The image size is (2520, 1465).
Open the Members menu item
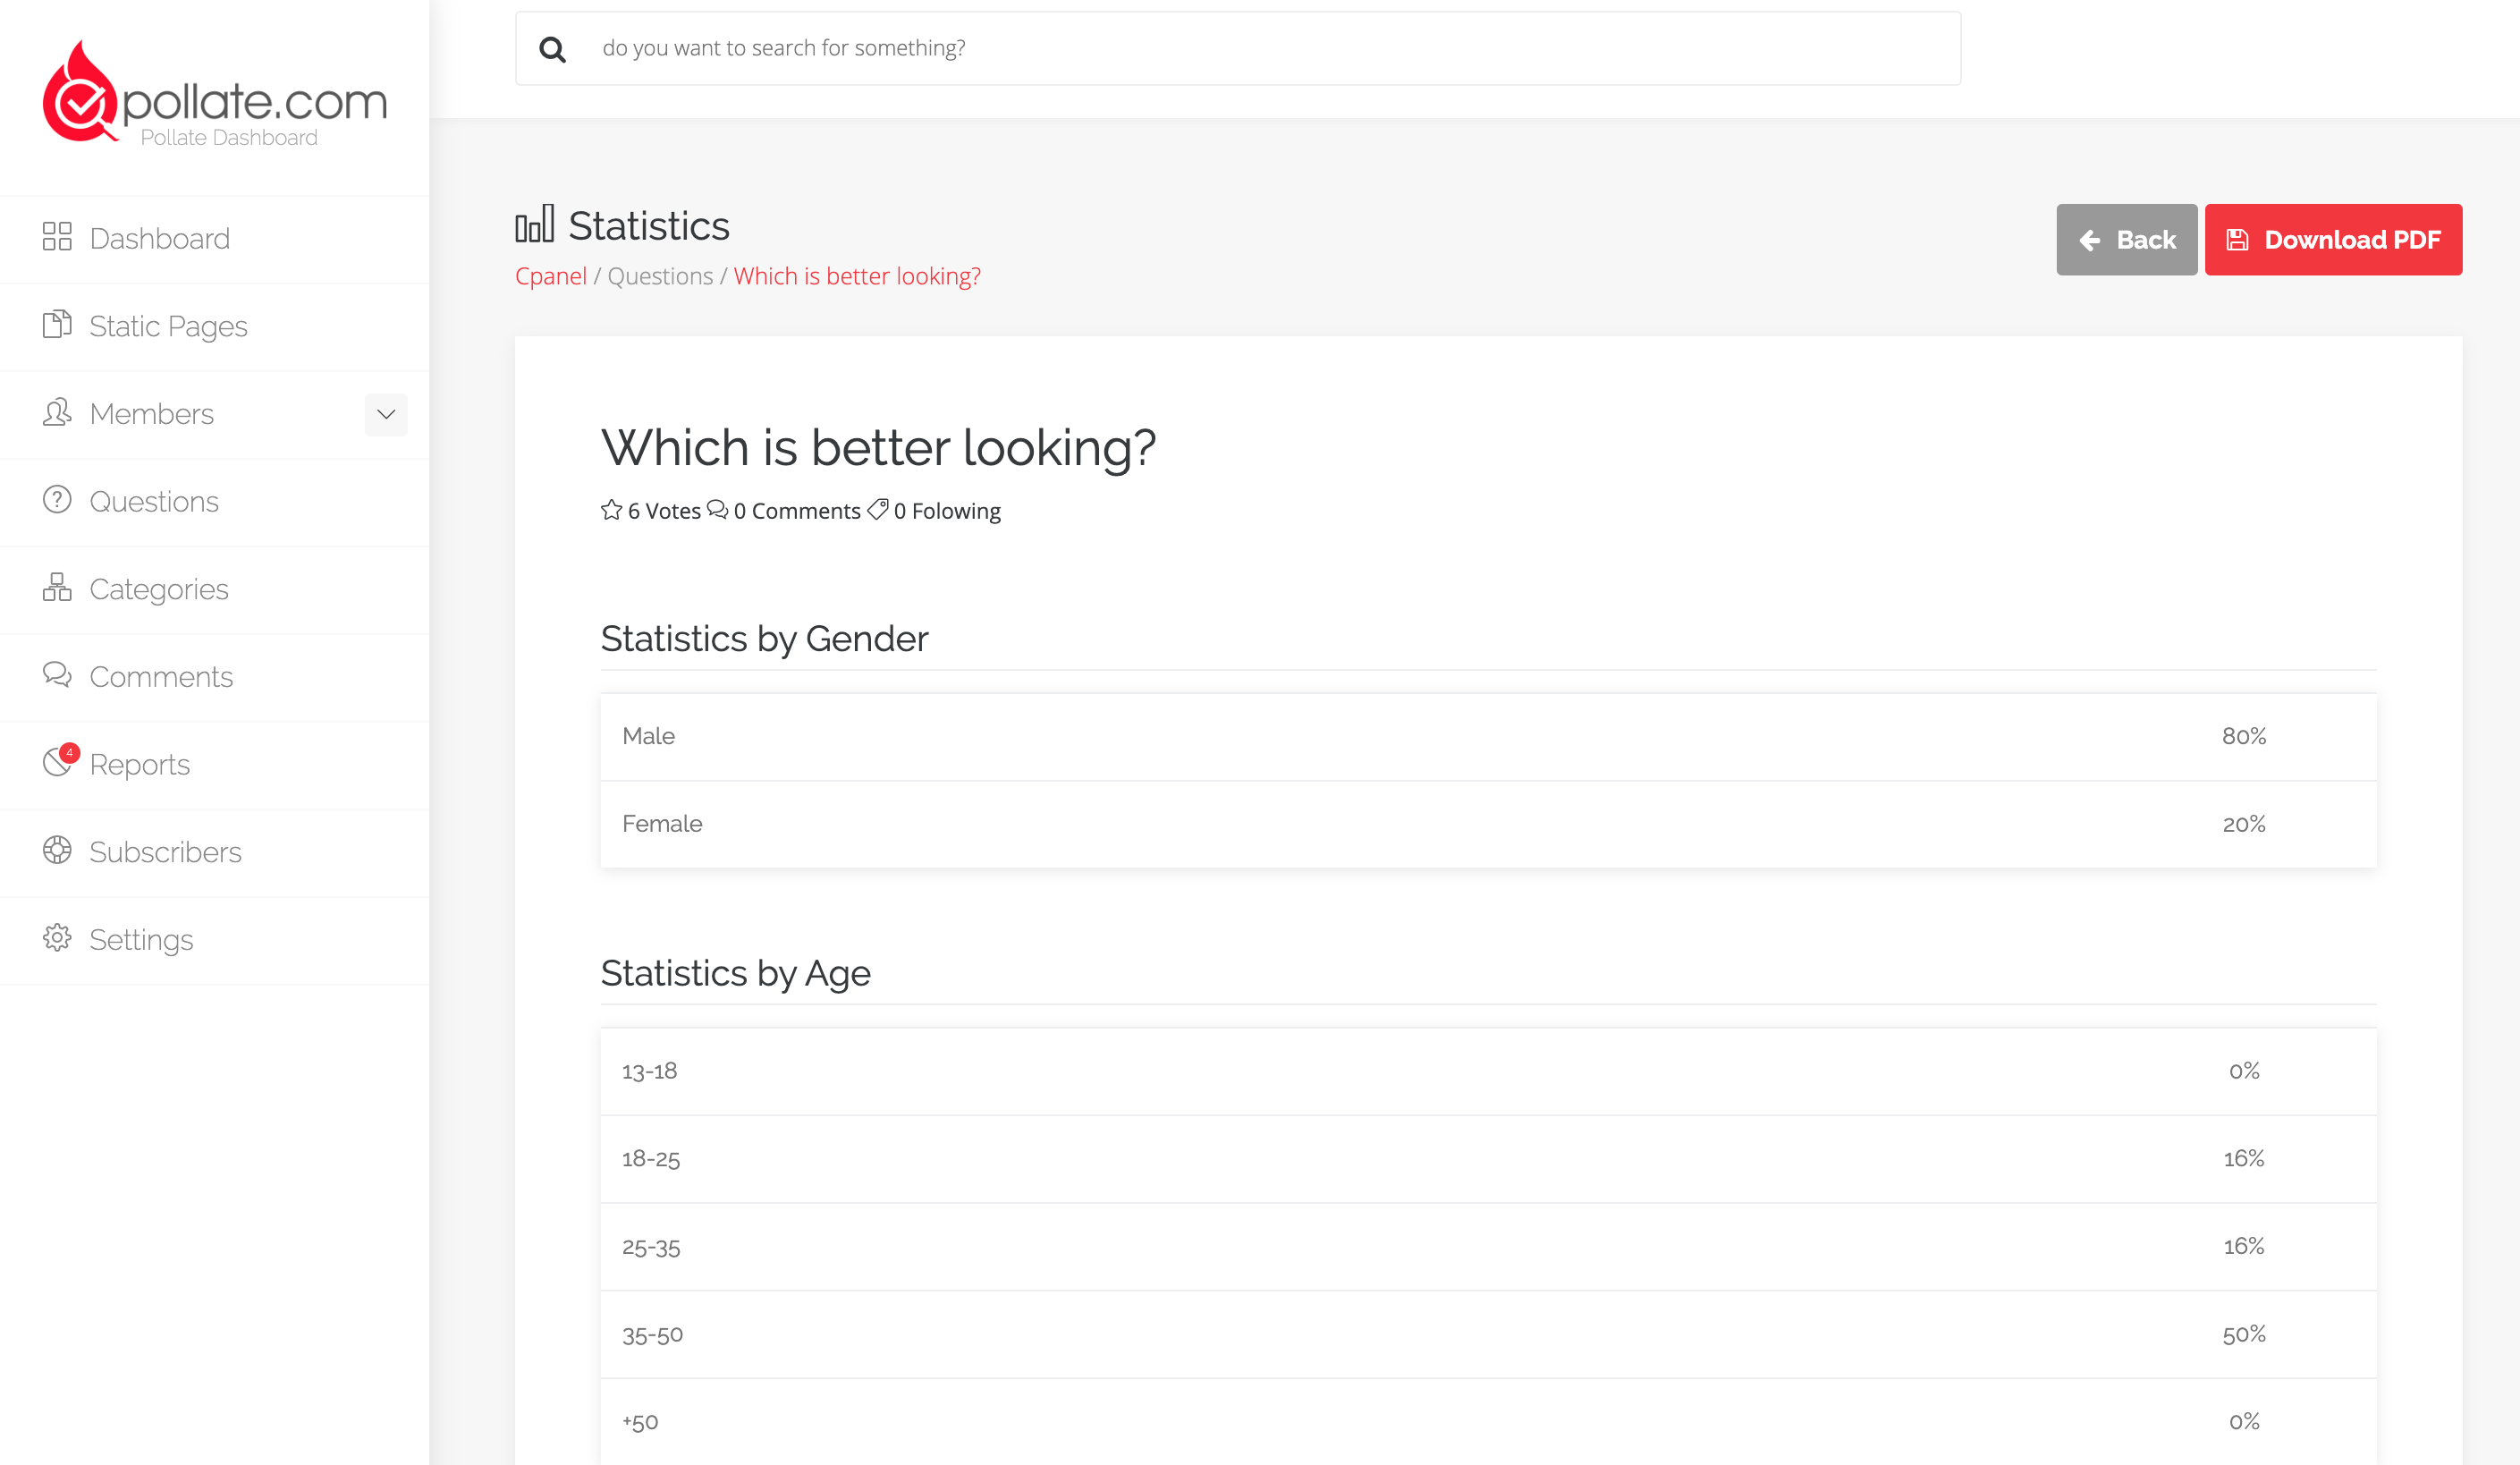tap(151, 414)
